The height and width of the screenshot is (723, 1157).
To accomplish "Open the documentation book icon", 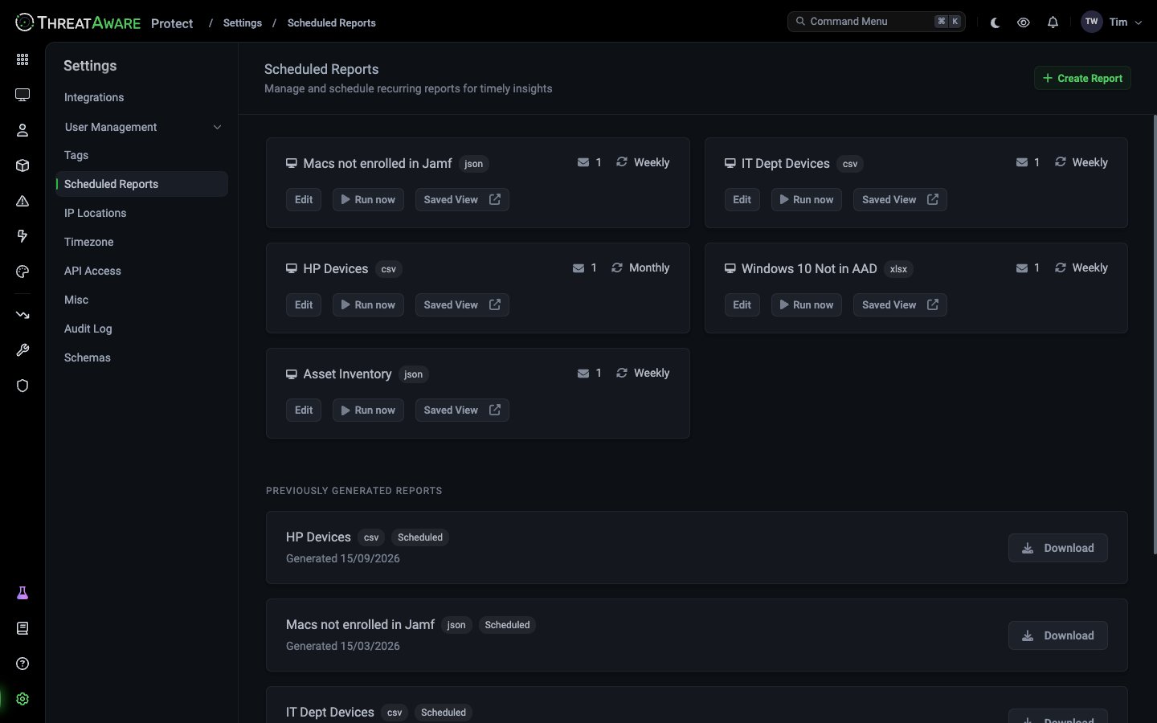I will [x=22, y=628].
